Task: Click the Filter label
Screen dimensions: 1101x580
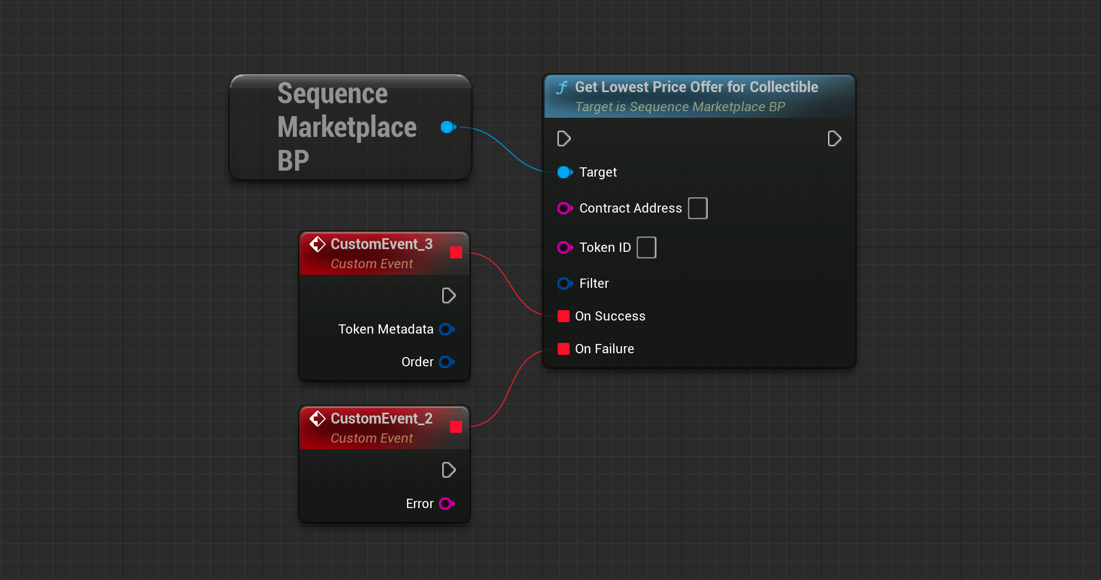Action: click(x=594, y=283)
